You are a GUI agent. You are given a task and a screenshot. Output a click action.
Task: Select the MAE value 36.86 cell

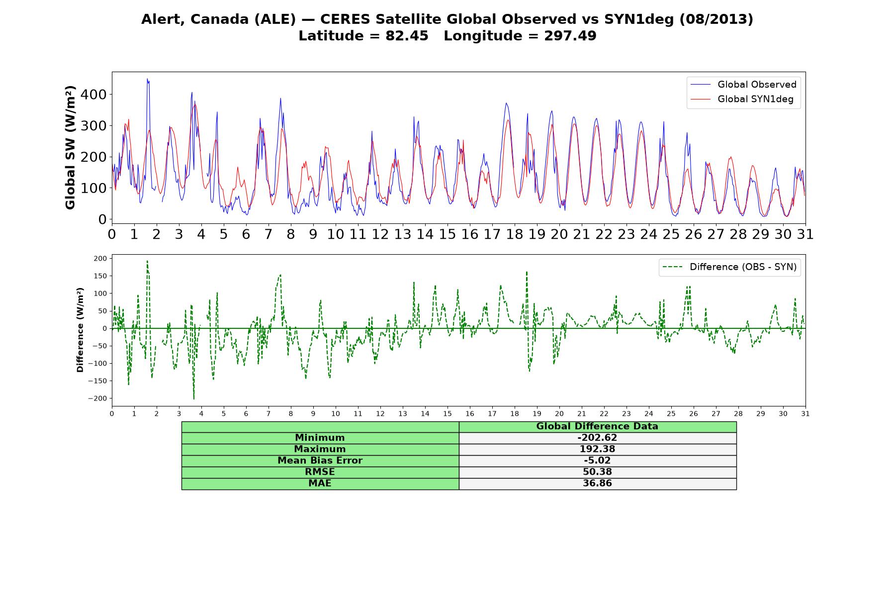click(x=598, y=484)
